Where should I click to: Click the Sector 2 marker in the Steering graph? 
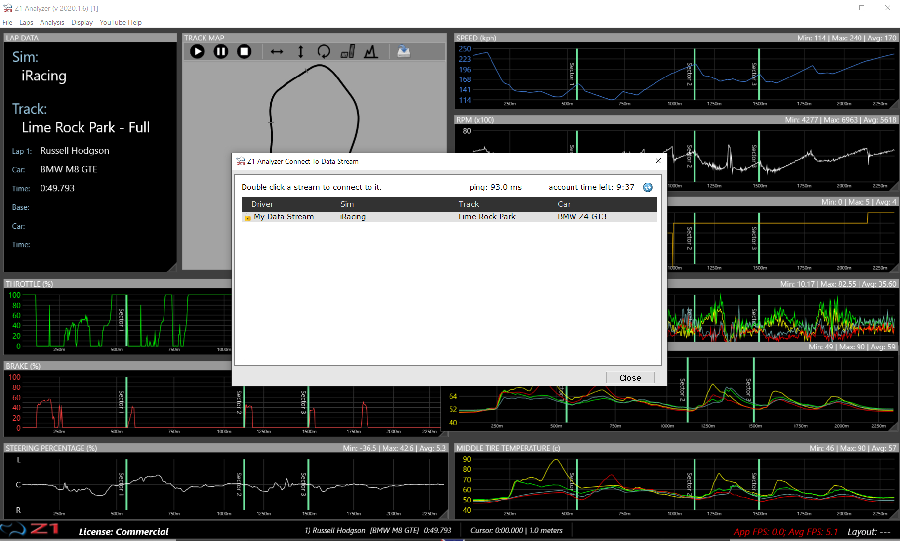coord(244,484)
